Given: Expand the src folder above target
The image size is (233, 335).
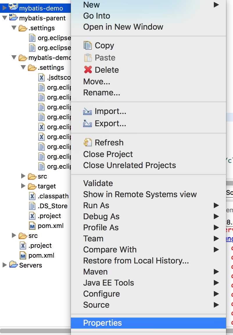Looking at the screenshot, I should click(23, 176).
